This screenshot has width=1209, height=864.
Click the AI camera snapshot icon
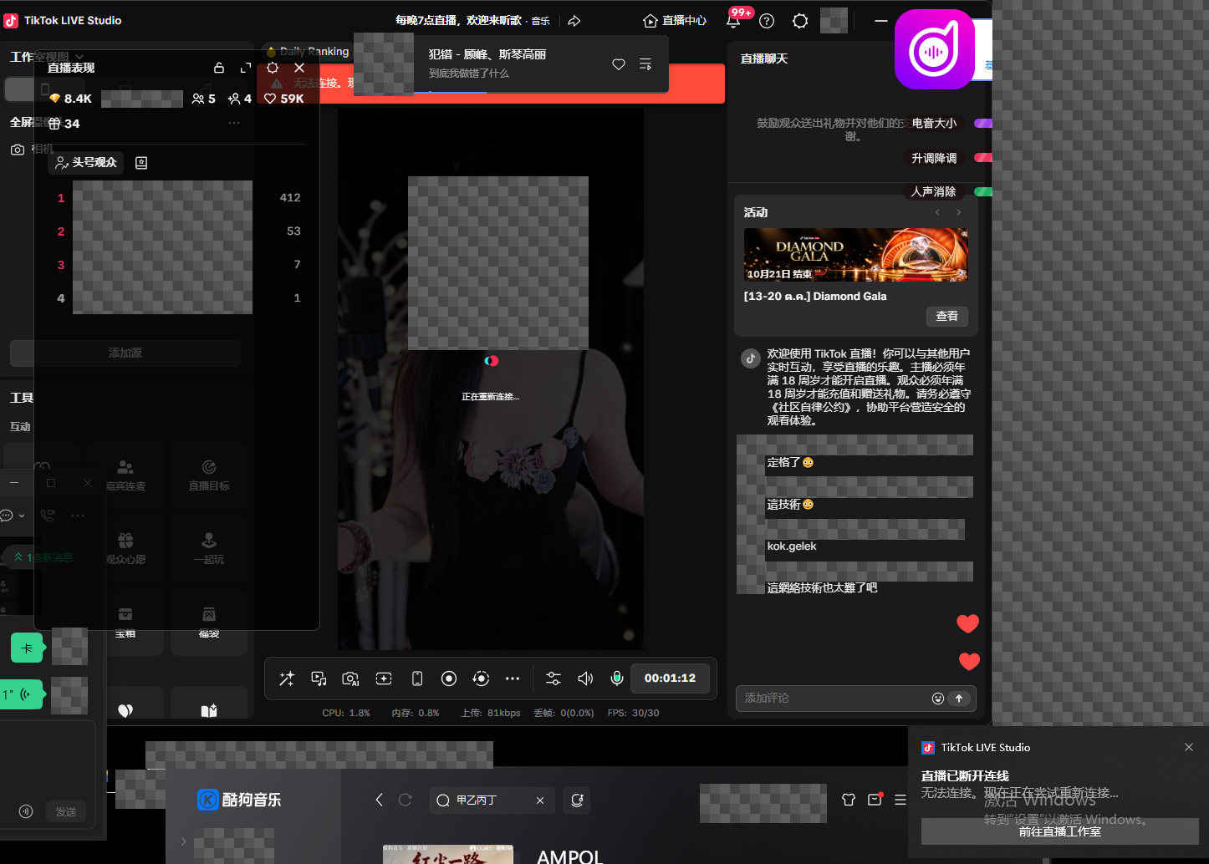click(x=351, y=678)
